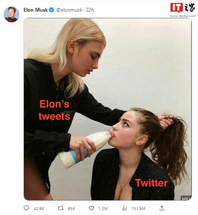The image size is (198, 215).
Task: Click the 95K retweet count
Action: (x=71, y=208)
